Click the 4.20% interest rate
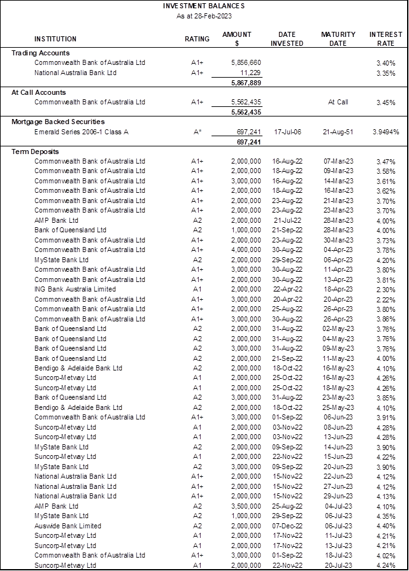The image size is (409, 571). [386, 261]
